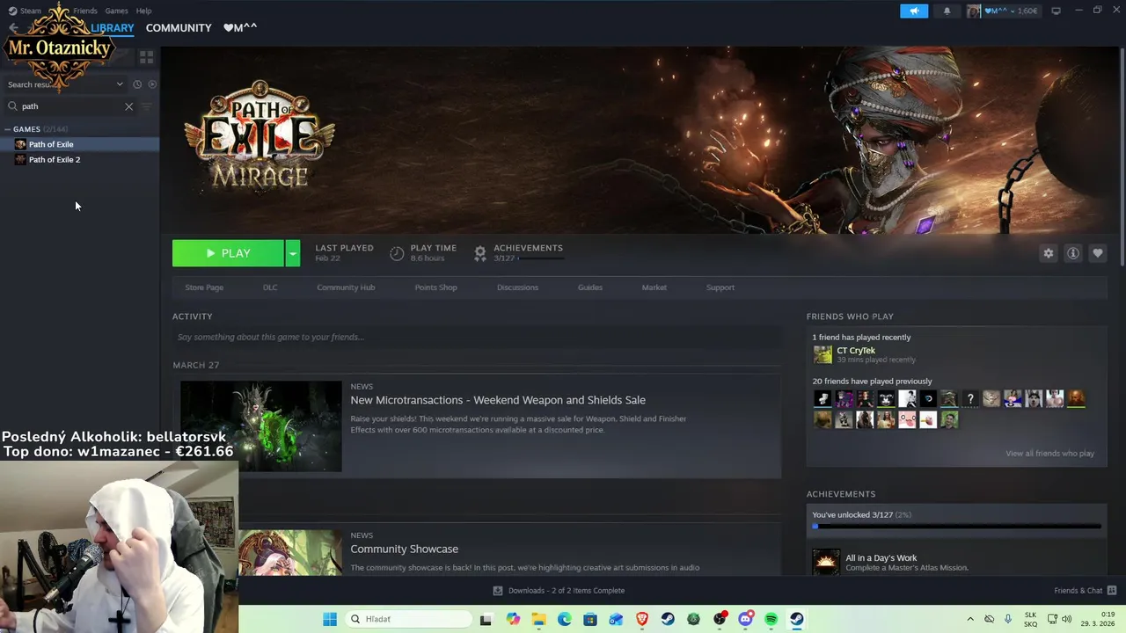Add Path of Exile to favorites
1126x633 pixels.
(1097, 253)
